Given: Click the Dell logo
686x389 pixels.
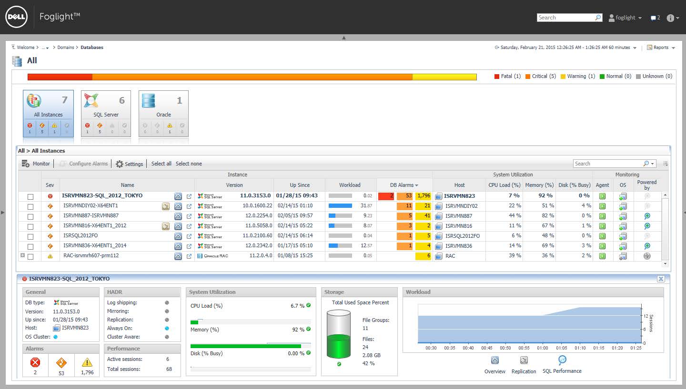Looking at the screenshot, I should [x=17, y=17].
